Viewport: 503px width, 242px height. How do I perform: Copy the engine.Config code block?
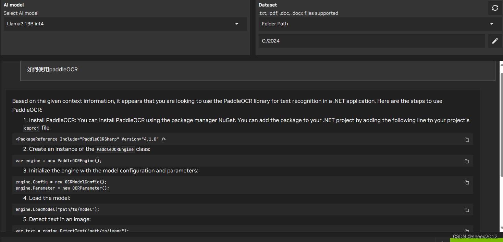467,182
